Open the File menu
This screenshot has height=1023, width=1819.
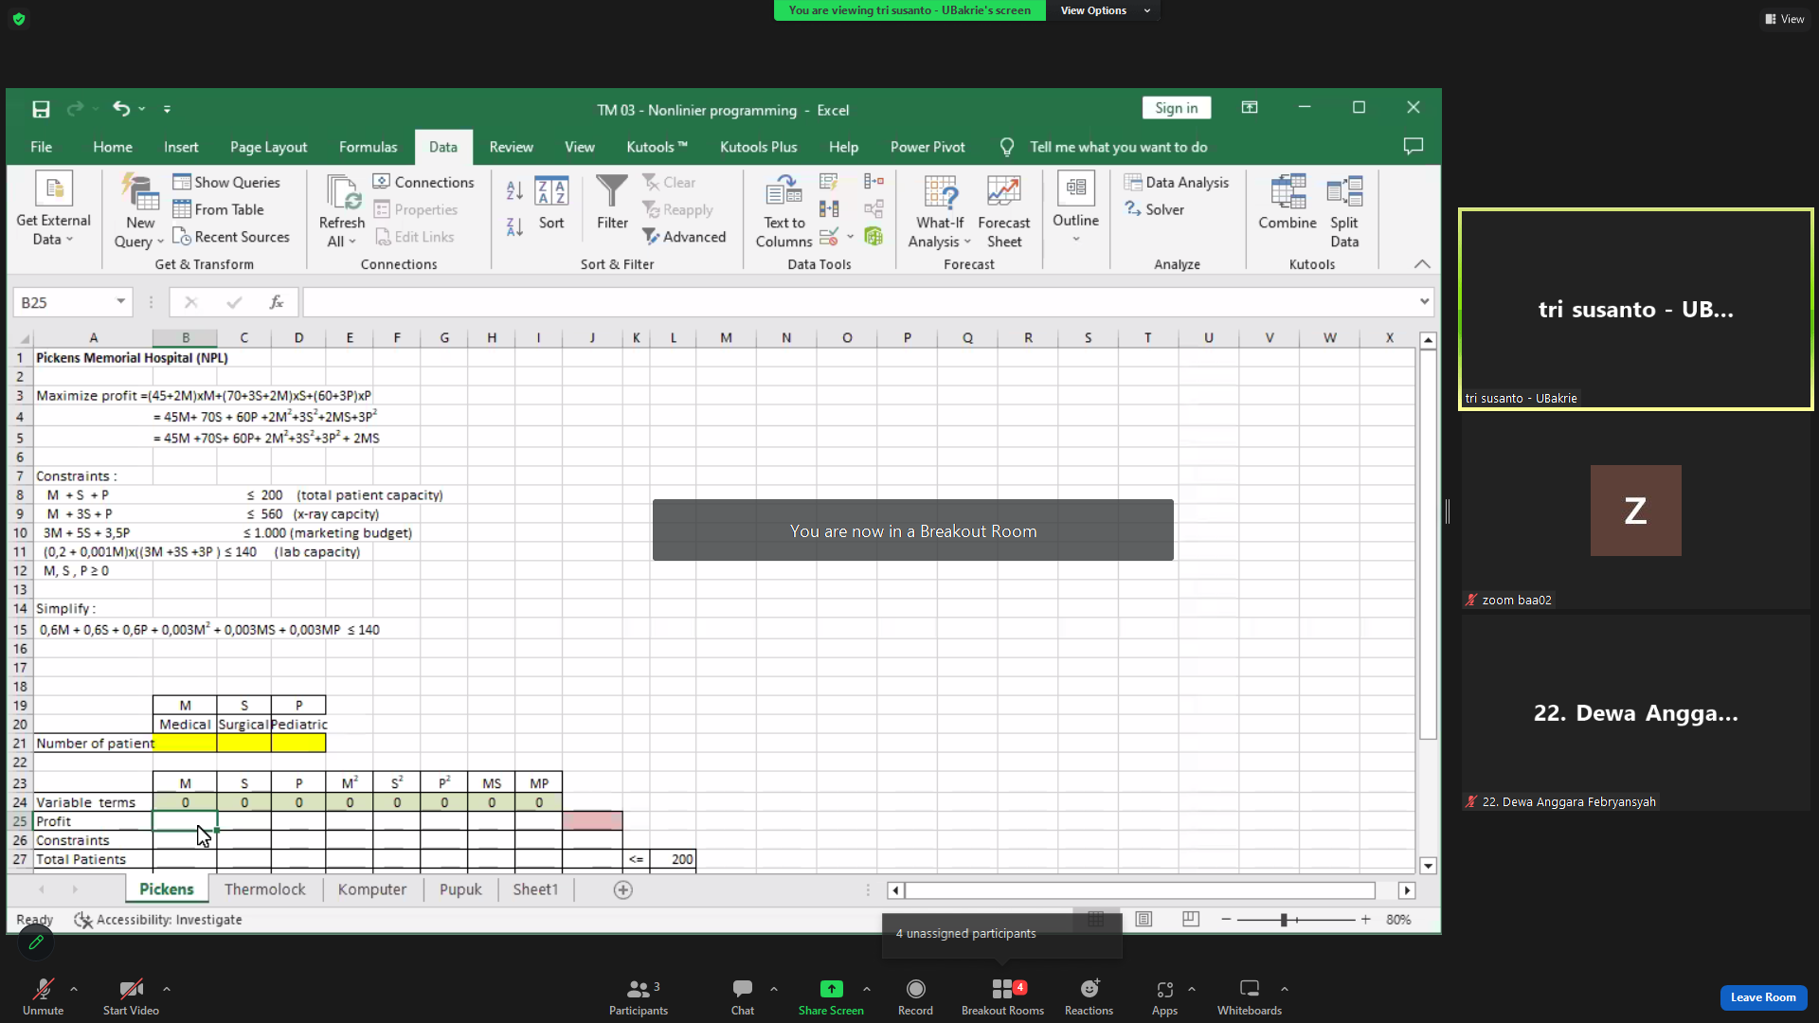41,147
